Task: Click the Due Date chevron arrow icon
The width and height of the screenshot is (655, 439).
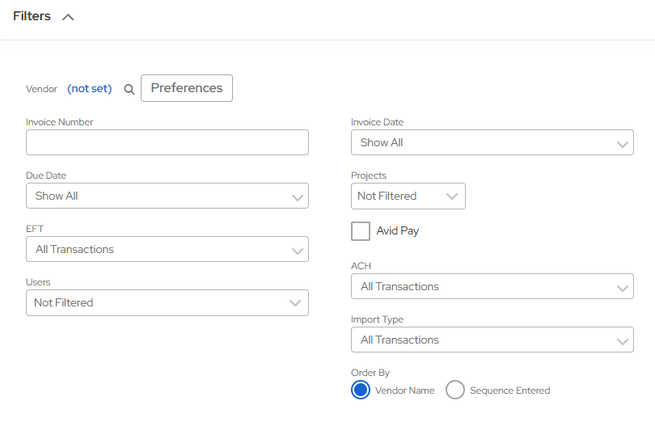Action: coord(297,197)
